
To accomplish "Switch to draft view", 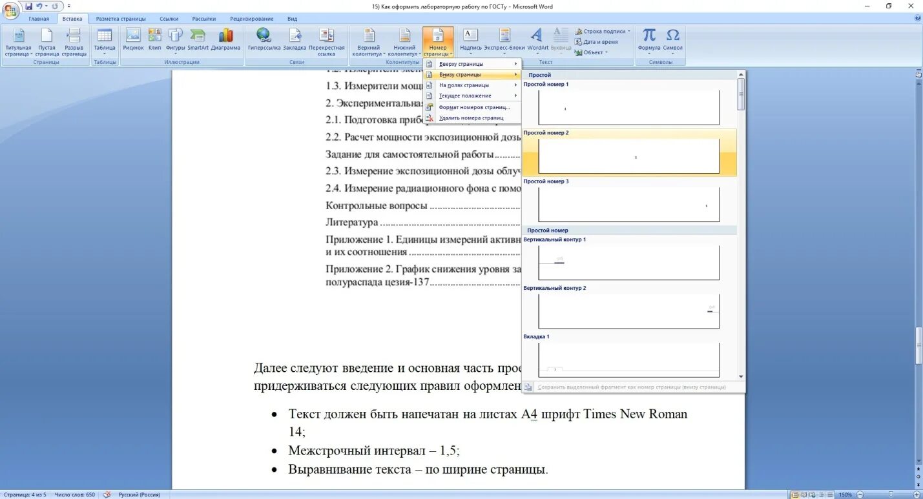I will (x=829, y=494).
